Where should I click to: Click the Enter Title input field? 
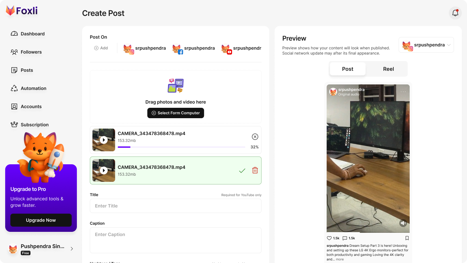175,206
